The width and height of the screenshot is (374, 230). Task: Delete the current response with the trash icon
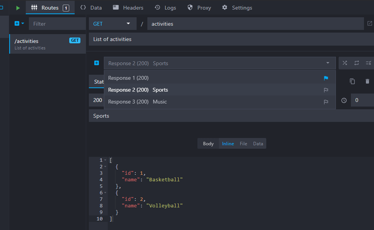click(367, 81)
